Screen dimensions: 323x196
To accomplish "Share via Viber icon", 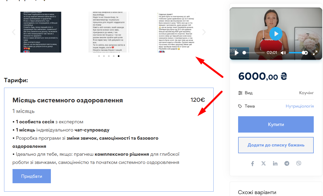I will [x=299, y=163].
